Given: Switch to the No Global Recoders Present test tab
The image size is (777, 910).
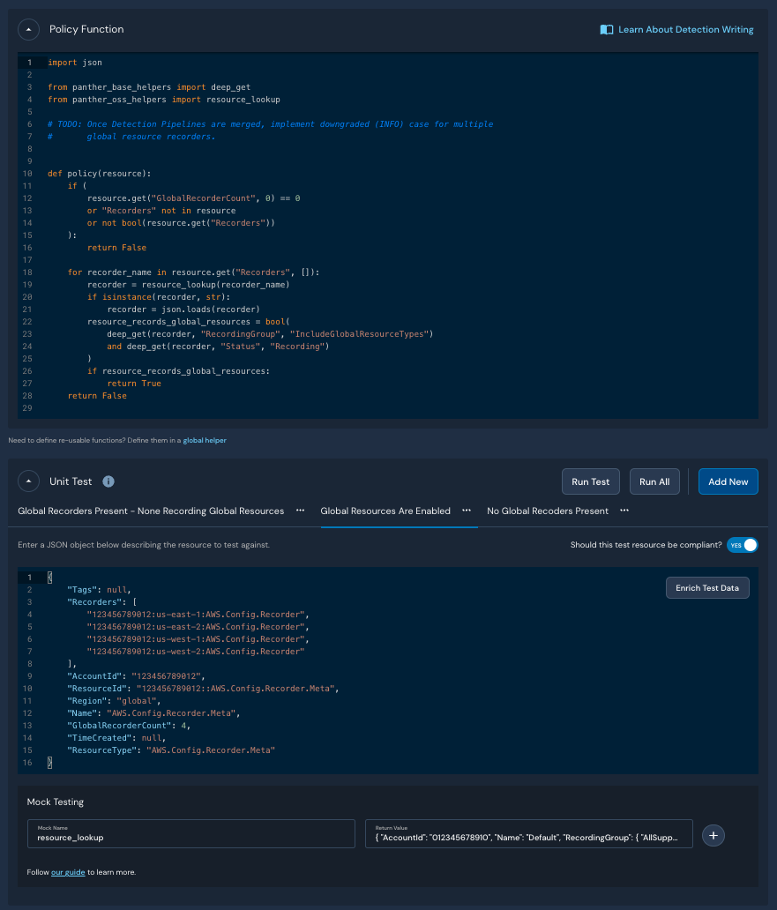Looking at the screenshot, I should pyautogui.click(x=549, y=511).
